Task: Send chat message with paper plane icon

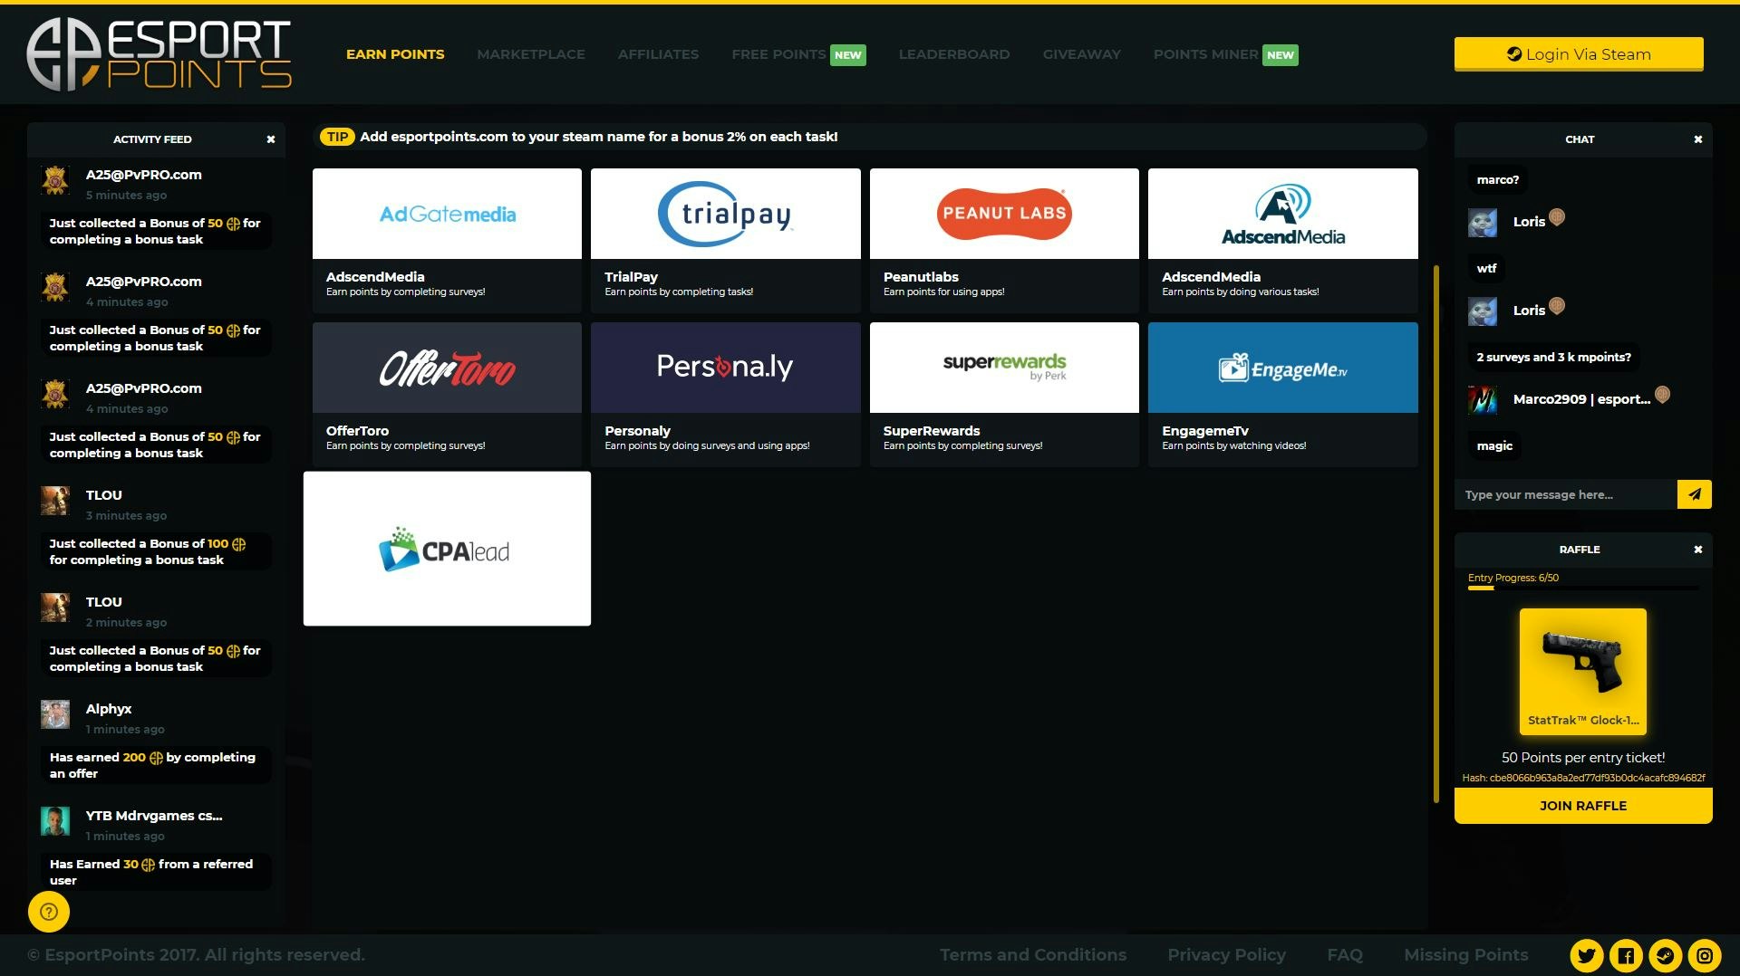Action: (x=1694, y=494)
